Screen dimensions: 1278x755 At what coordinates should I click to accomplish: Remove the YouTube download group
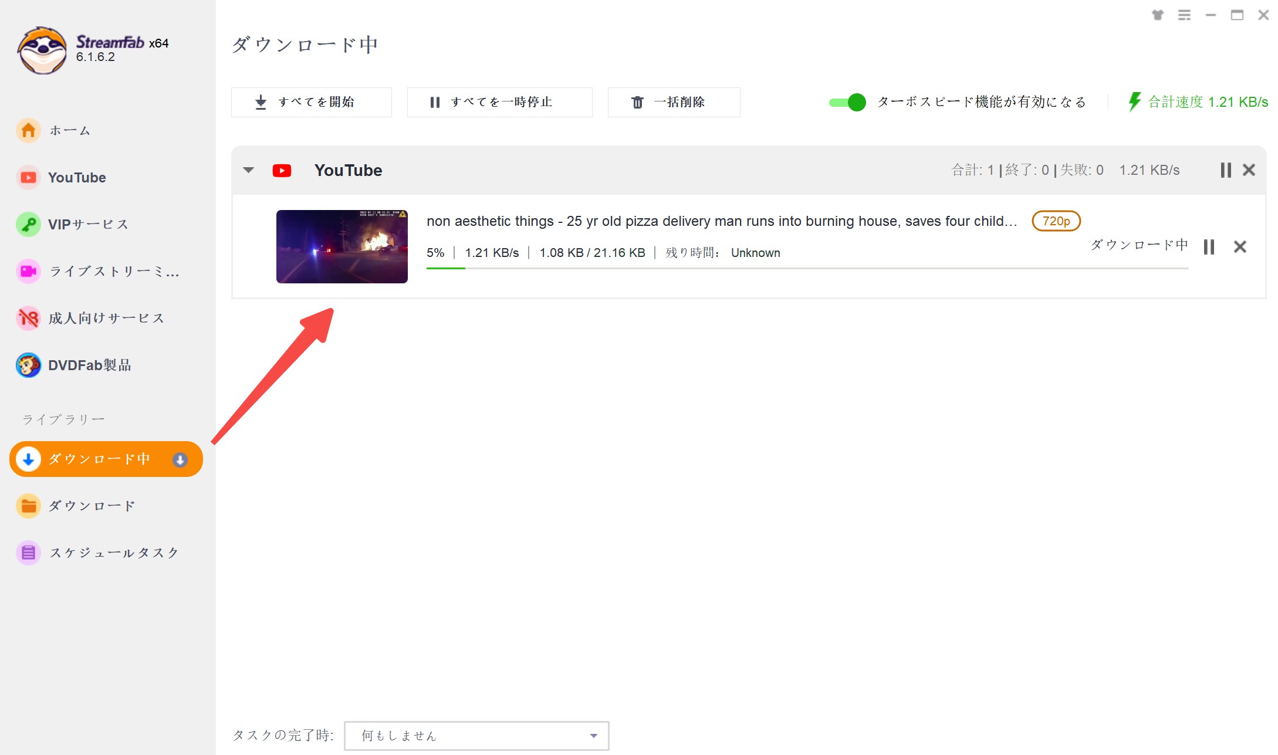click(x=1249, y=170)
